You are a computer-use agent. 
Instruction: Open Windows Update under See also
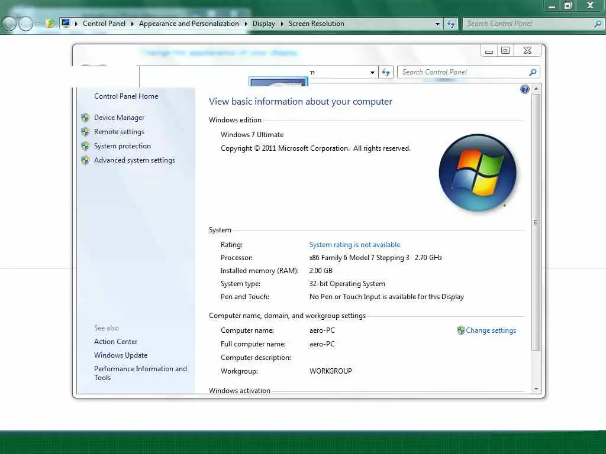pyautogui.click(x=121, y=355)
